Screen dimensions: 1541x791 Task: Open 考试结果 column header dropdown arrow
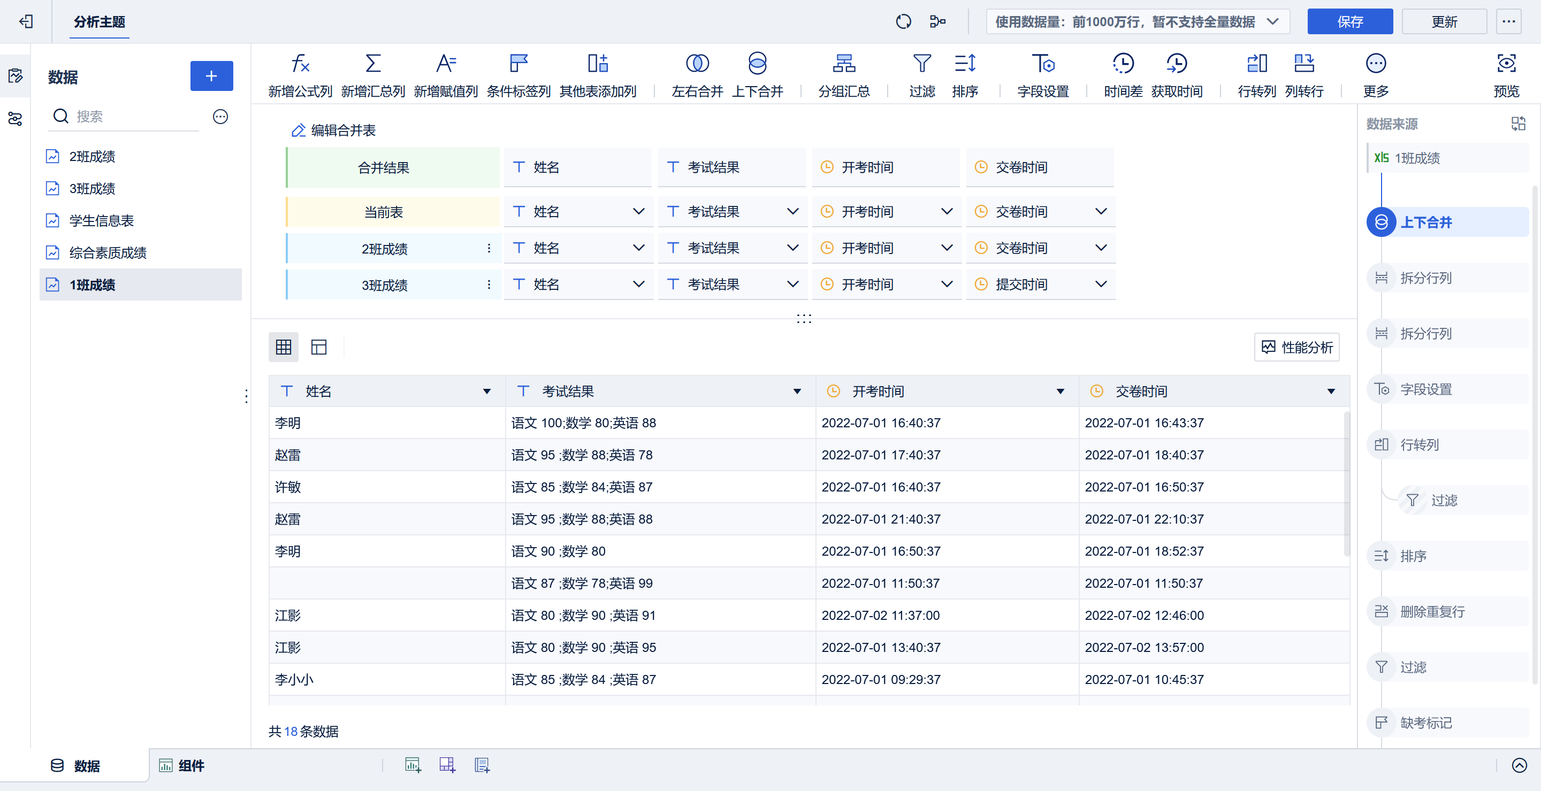(797, 391)
